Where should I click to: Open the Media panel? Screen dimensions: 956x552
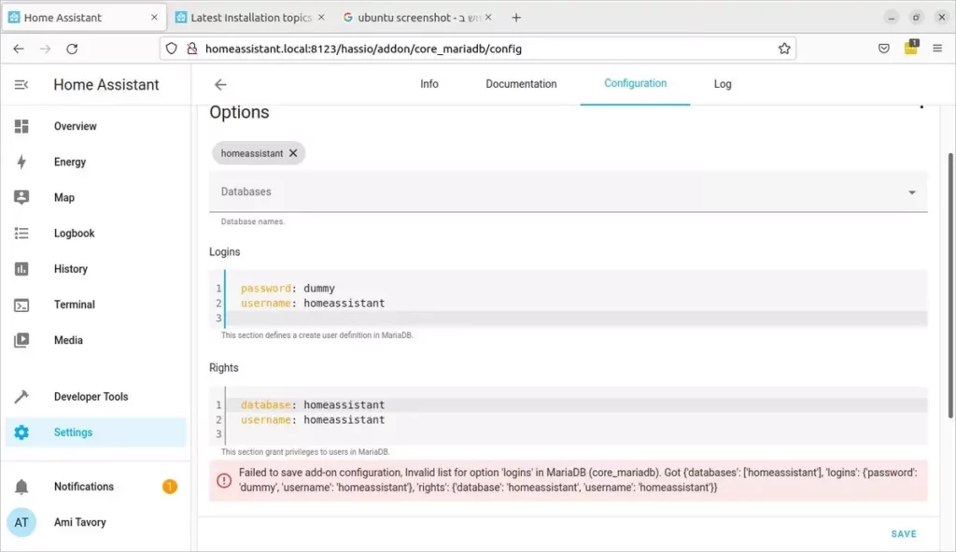96,340
